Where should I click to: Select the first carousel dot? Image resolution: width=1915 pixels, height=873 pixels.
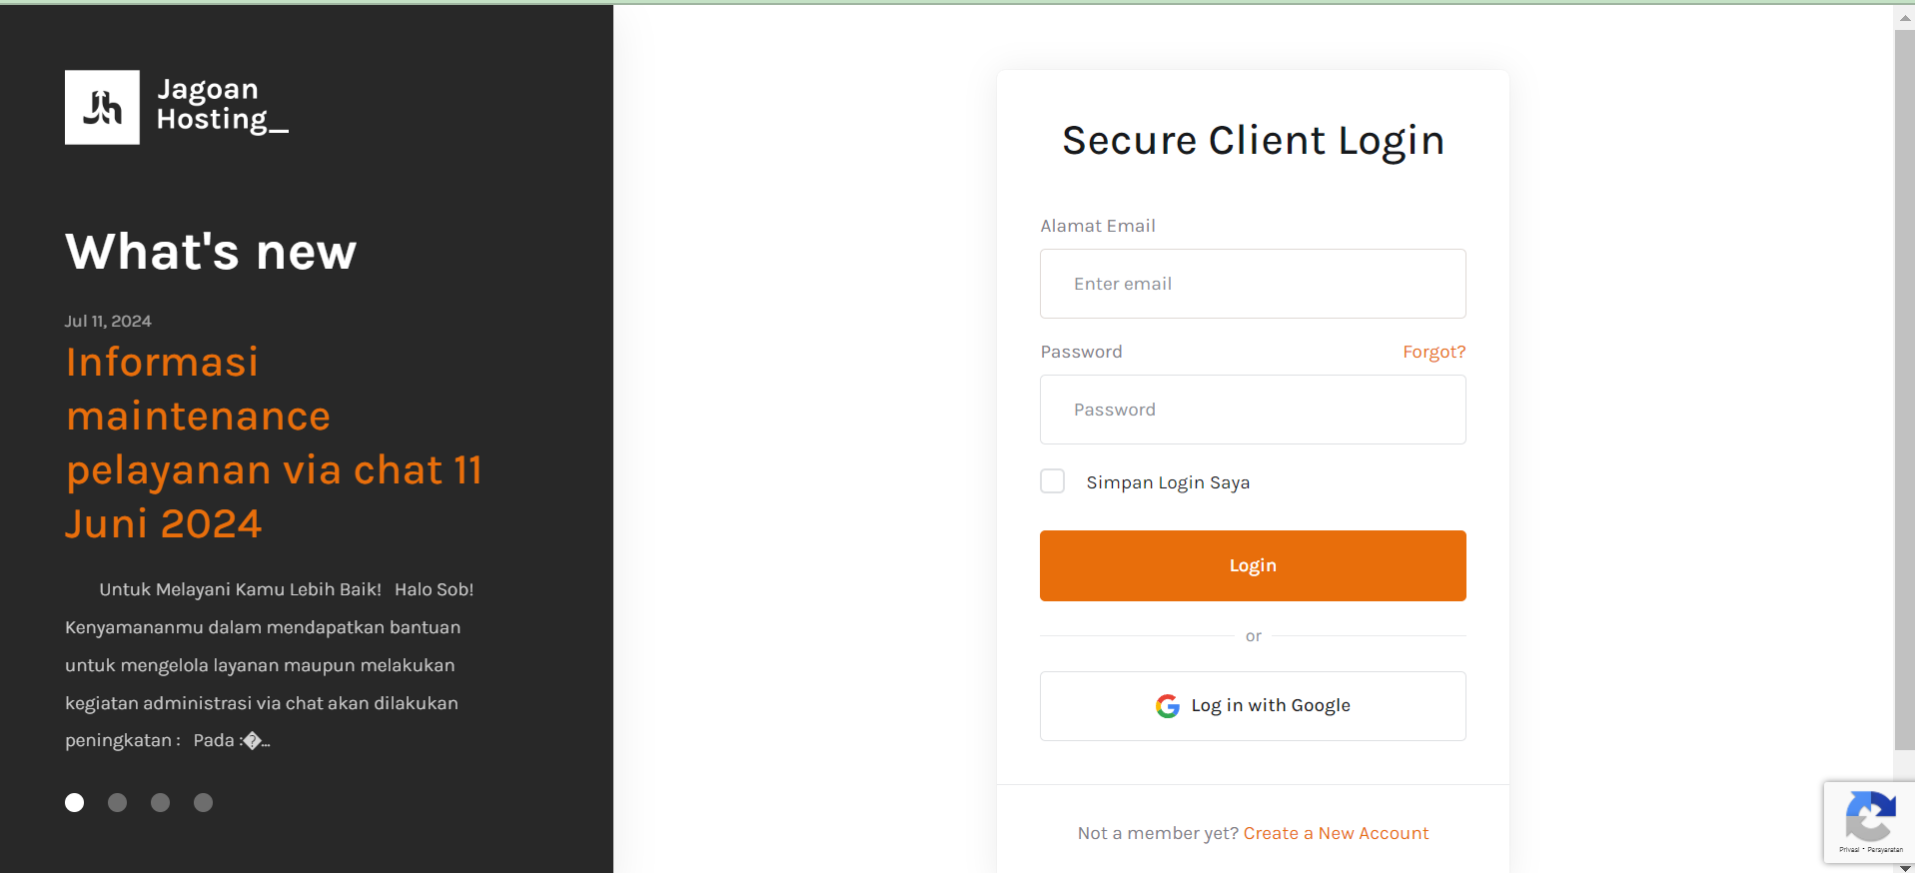[74, 802]
